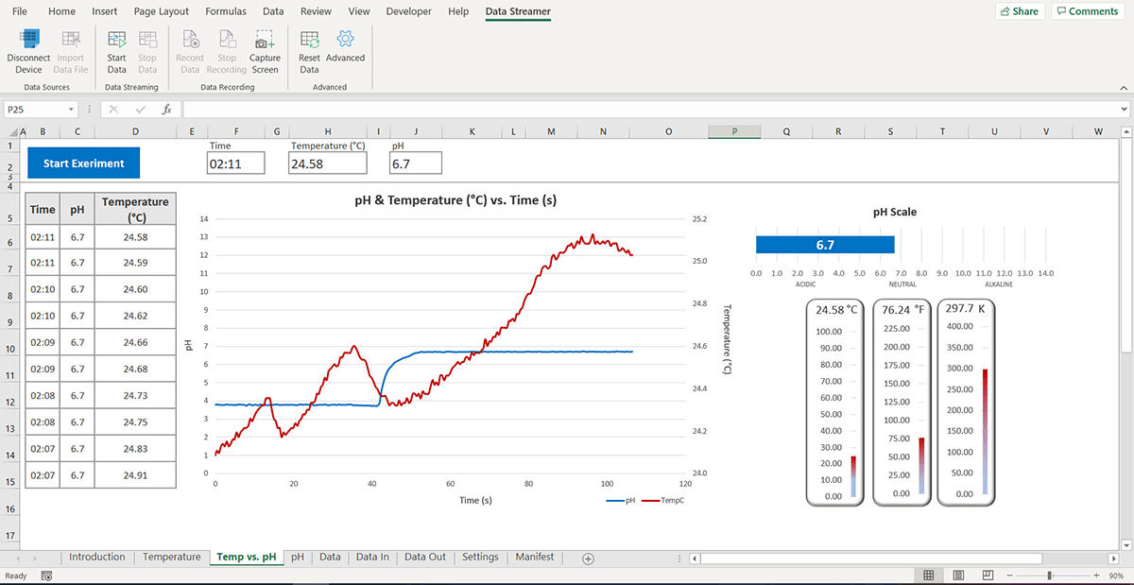Click the formula bar cancel X icon

click(x=113, y=109)
